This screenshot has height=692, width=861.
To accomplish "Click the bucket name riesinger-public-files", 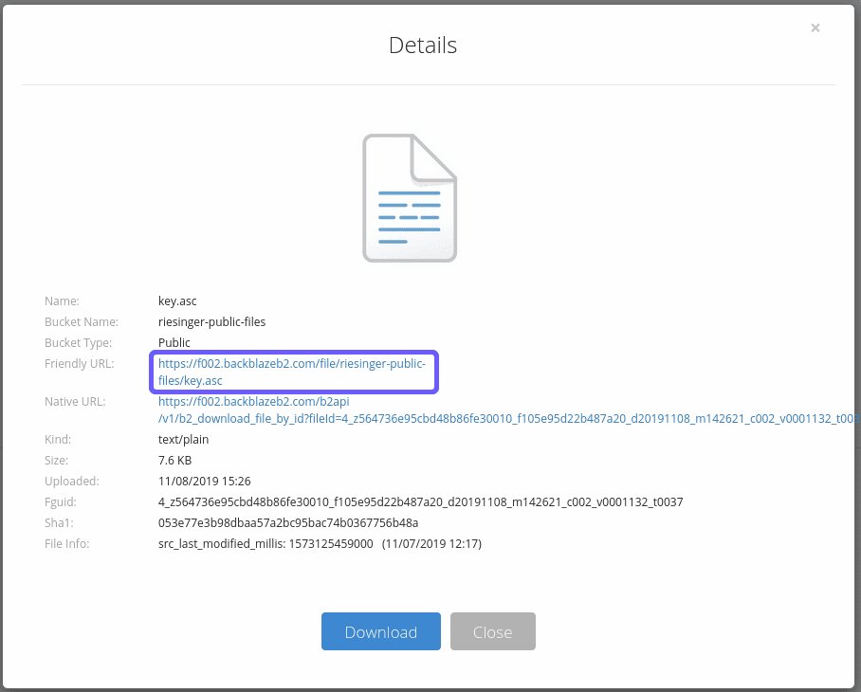I will [x=211, y=321].
